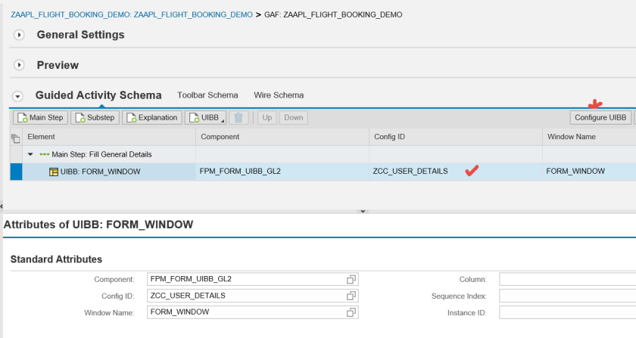Collapse the Guided Activity Schema section
Viewport: 636px width, 338px height.
click(x=18, y=96)
